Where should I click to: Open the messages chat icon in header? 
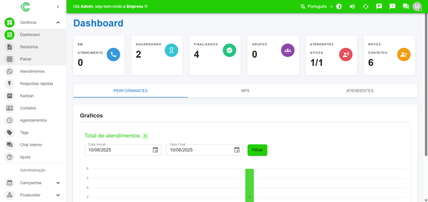coord(379,6)
